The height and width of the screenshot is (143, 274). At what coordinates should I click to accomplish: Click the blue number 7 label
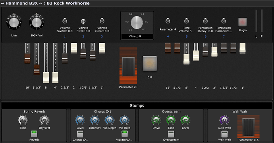(x=224, y=36)
